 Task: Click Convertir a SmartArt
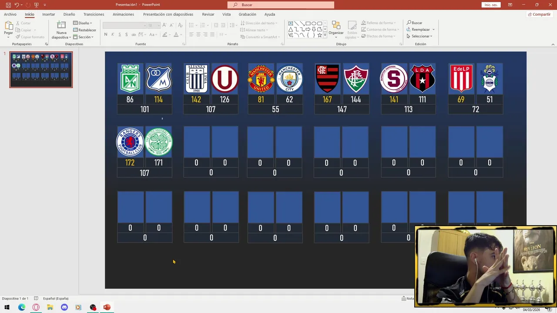pyautogui.click(x=260, y=37)
